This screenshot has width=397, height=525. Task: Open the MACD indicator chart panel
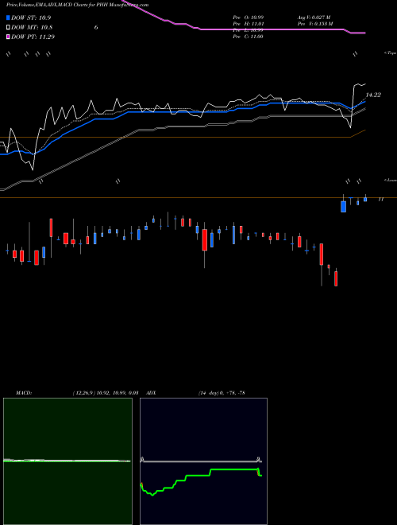coord(67,461)
